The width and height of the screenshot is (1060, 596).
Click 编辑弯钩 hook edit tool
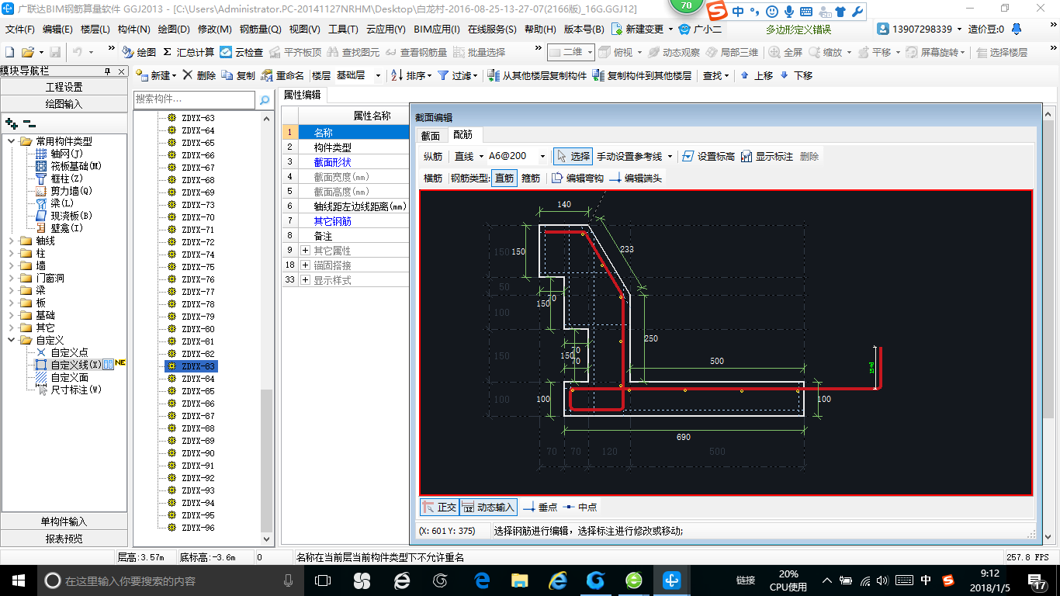pos(577,178)
